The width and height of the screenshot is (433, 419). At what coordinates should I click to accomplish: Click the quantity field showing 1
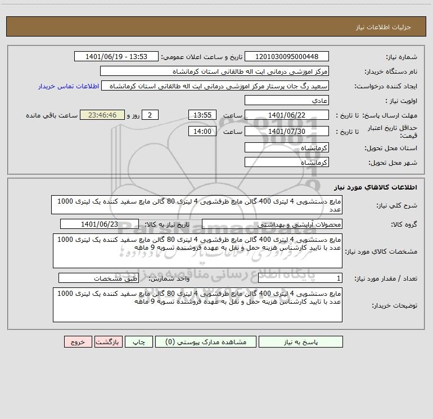[x=300, y=278]
